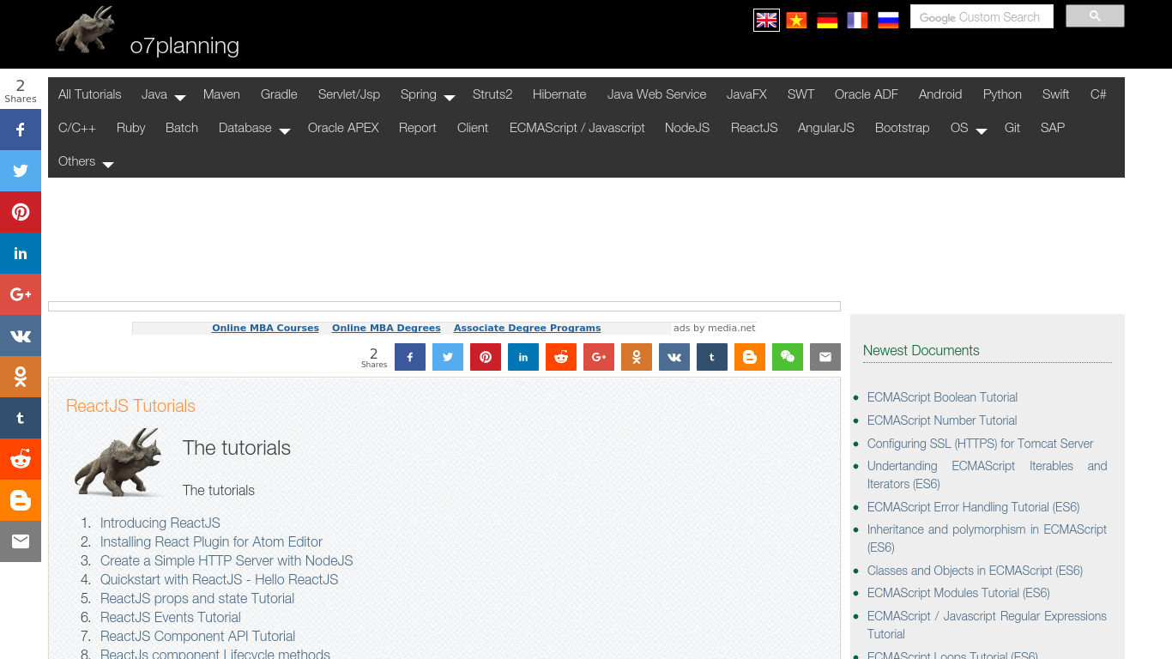The width and height of the screenshot is (1172, 659).
Task: Open Introducing ReactJS tutorial link
Action: [160, 523]
